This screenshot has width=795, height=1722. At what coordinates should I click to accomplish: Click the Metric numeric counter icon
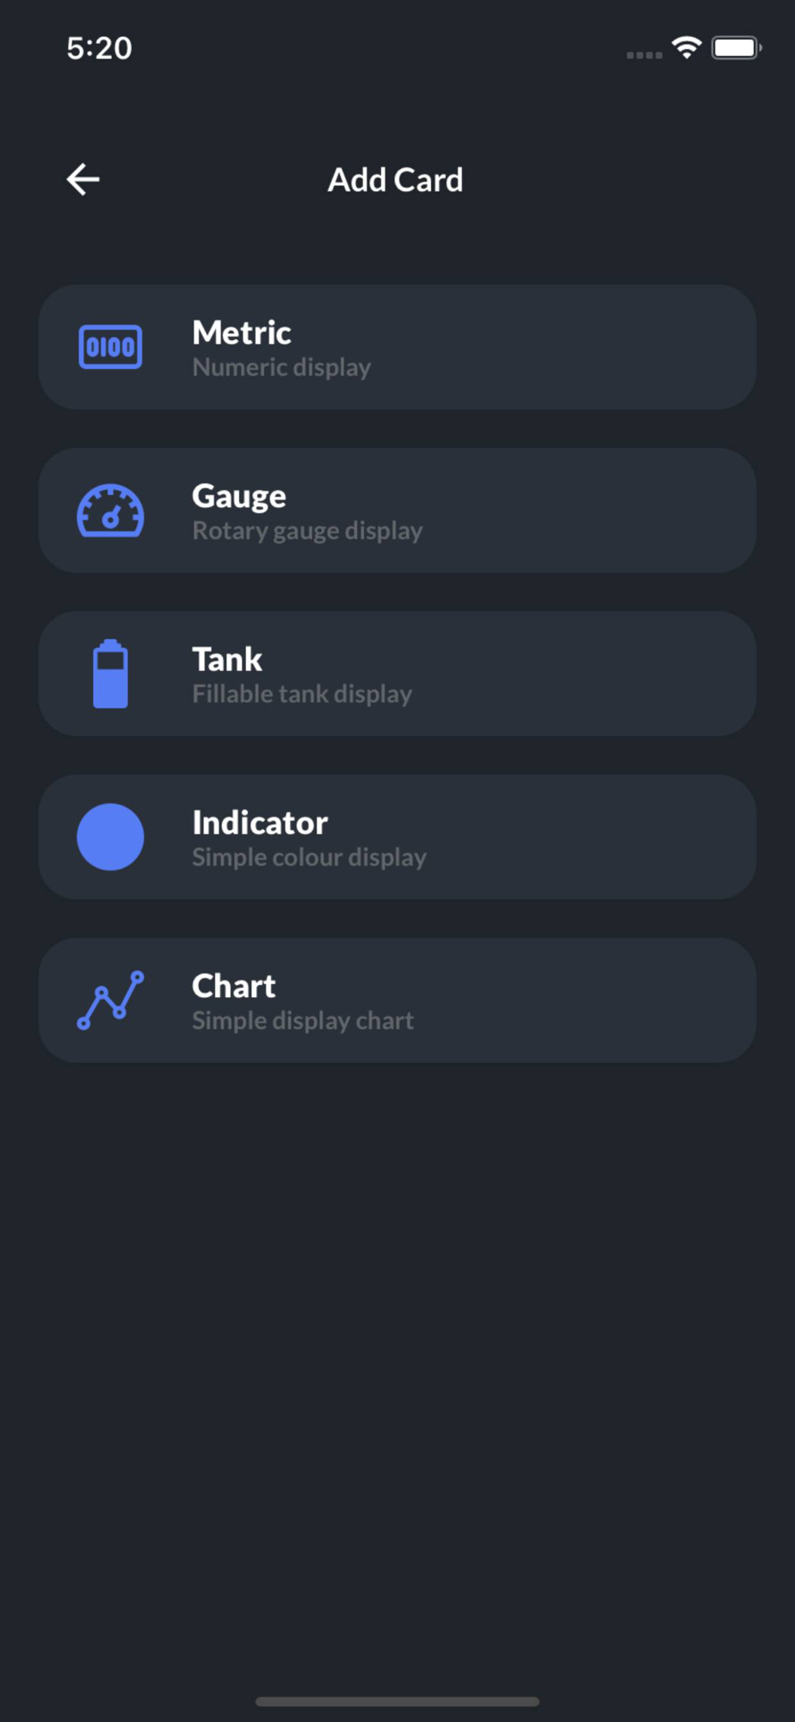point(110,347)
